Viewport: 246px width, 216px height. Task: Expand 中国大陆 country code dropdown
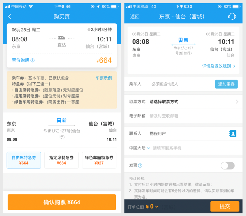[140, 148]
